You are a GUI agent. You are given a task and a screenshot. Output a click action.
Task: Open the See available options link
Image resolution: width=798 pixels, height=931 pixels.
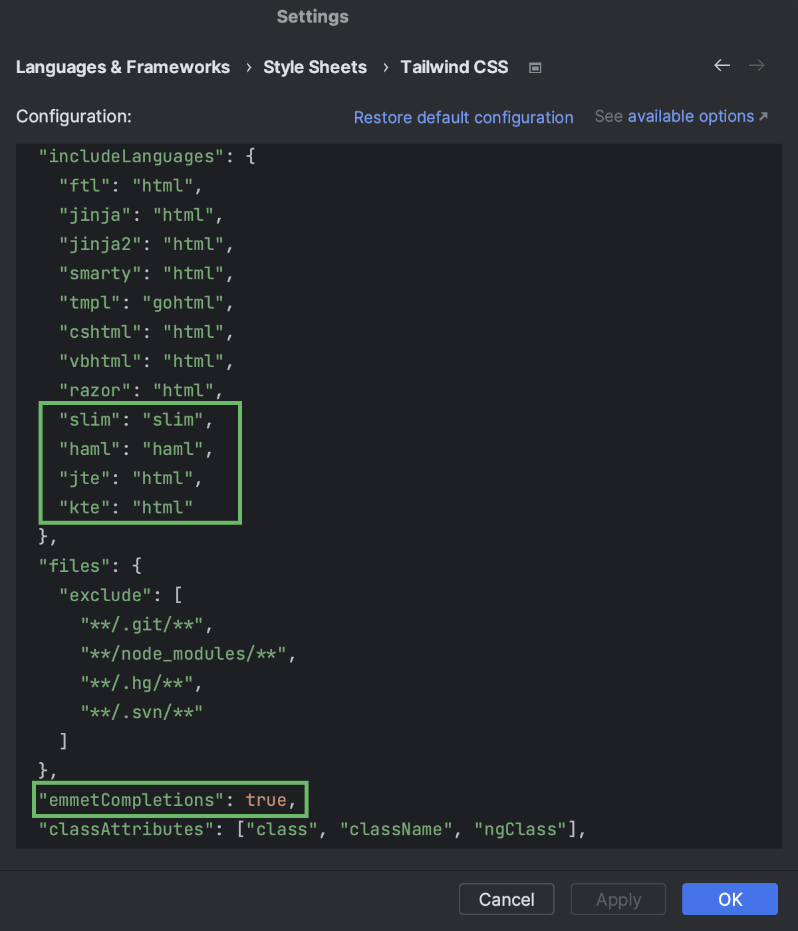click(690, 116)
